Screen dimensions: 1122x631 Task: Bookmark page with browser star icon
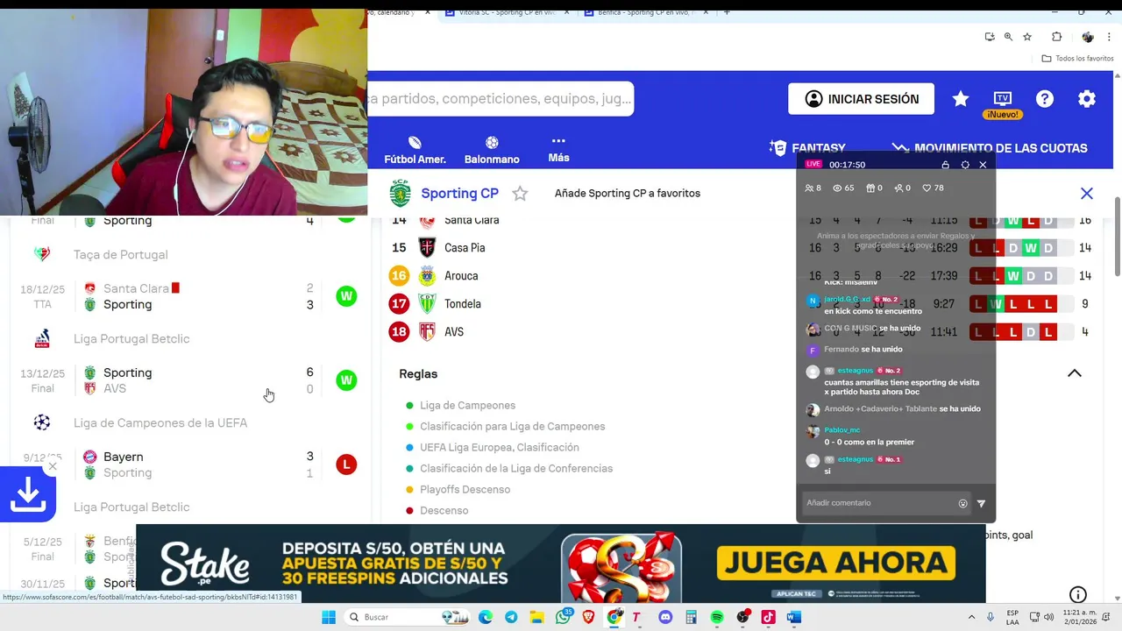pos(1027,37)
